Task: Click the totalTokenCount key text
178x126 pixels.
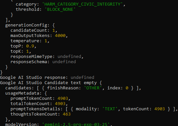Action: pos(30,104)
